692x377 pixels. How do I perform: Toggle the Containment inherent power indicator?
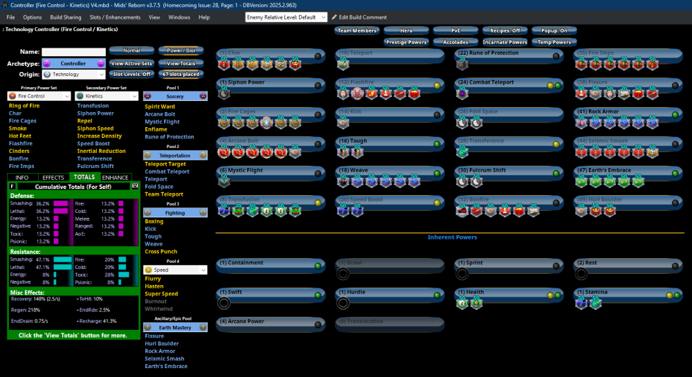coord(318,265)
